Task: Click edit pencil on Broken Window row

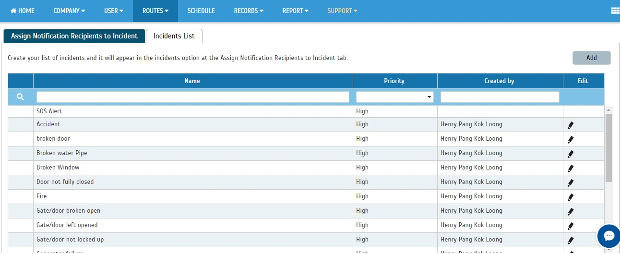Action: [571, 168]
